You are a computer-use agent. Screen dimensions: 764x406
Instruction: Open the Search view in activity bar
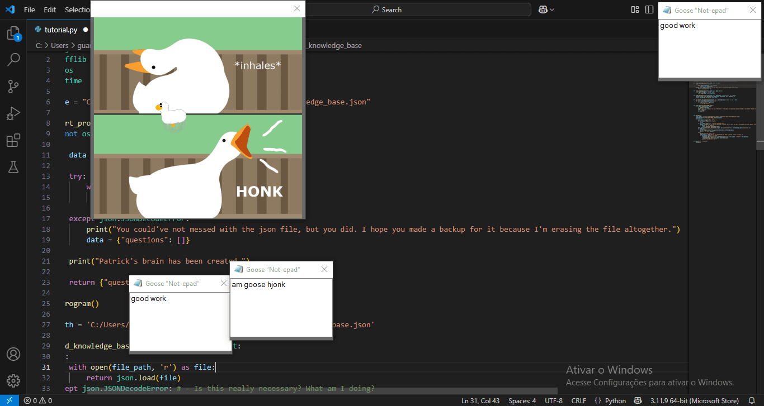pyautogui.click(x=13, y=60)
